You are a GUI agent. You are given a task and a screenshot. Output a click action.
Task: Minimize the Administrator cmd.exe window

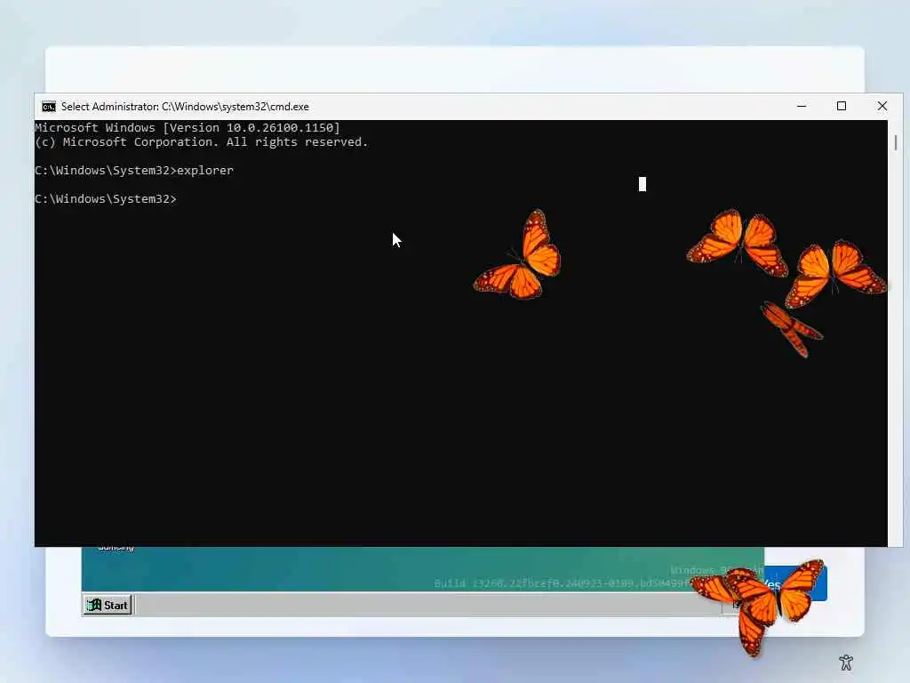coord(802,107)
